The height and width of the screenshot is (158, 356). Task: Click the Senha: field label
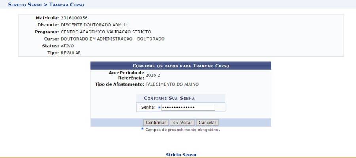148,107
